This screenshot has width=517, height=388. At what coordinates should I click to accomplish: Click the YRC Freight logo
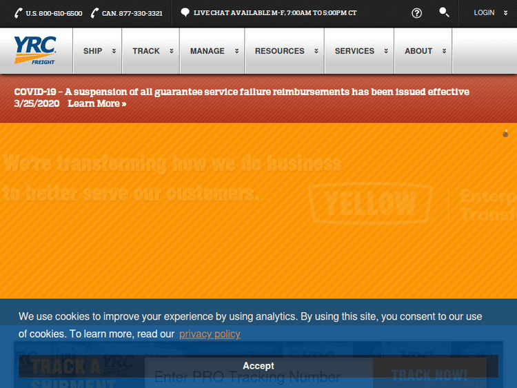[34, 51]
